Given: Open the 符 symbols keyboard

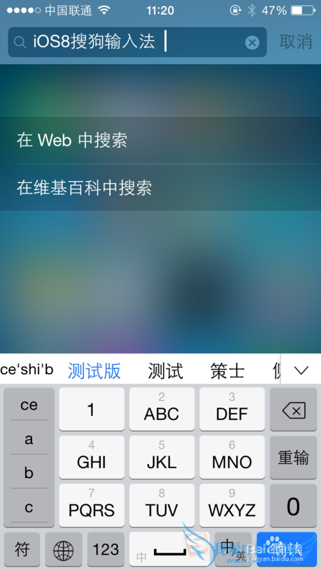Looking at the screenshot, I should (x=22, y=549).
